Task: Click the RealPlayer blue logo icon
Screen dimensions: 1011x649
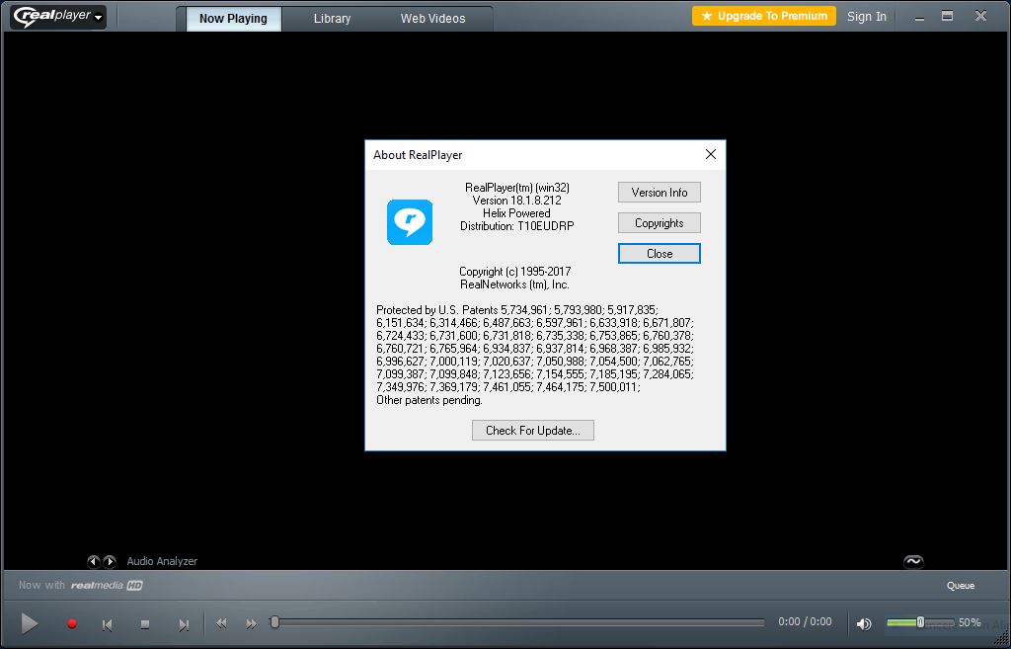Action: point(410,222)
